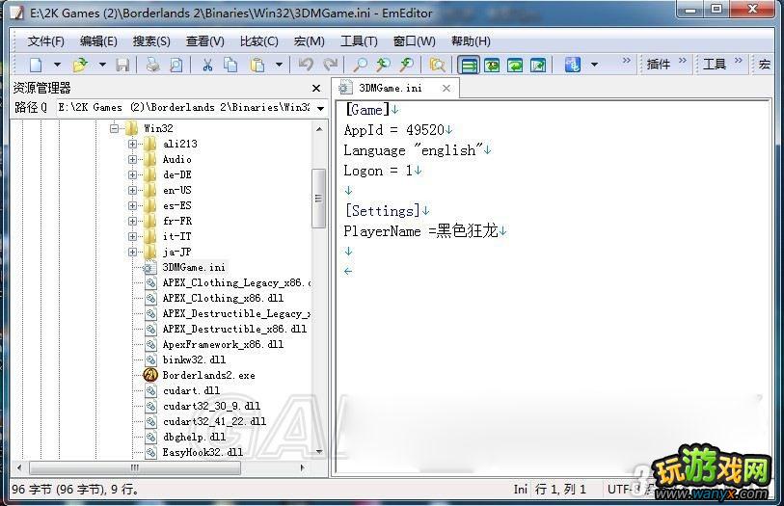Toggle wrap by characters toolbar button
The image size is (784, 506).
[x=492, y=65]
